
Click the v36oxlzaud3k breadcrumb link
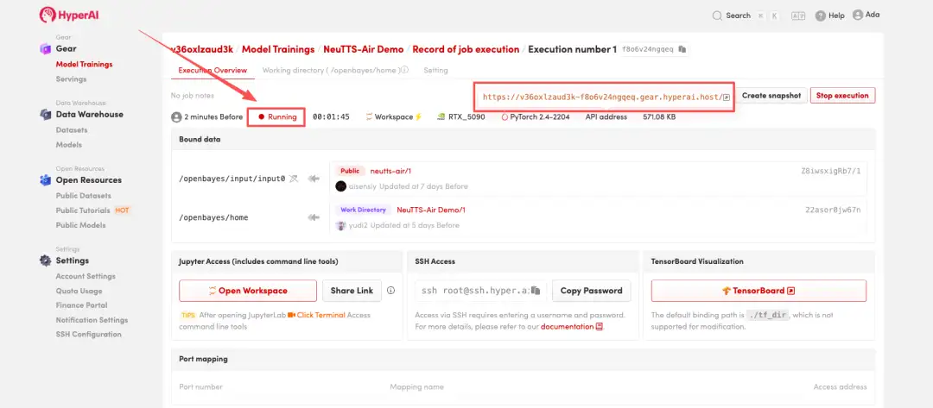(x=201, y=49)
